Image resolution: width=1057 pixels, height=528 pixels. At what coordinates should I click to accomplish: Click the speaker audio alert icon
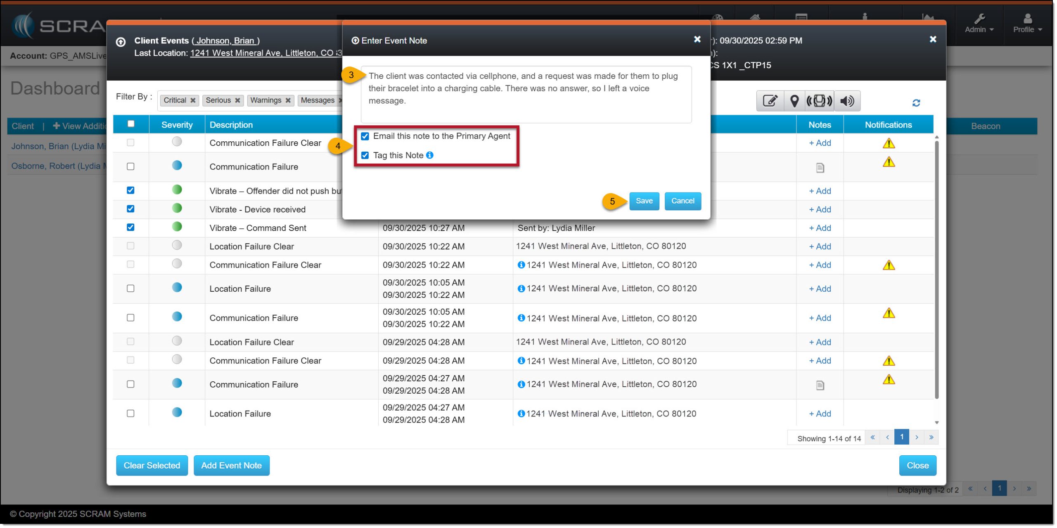[847, 101]
